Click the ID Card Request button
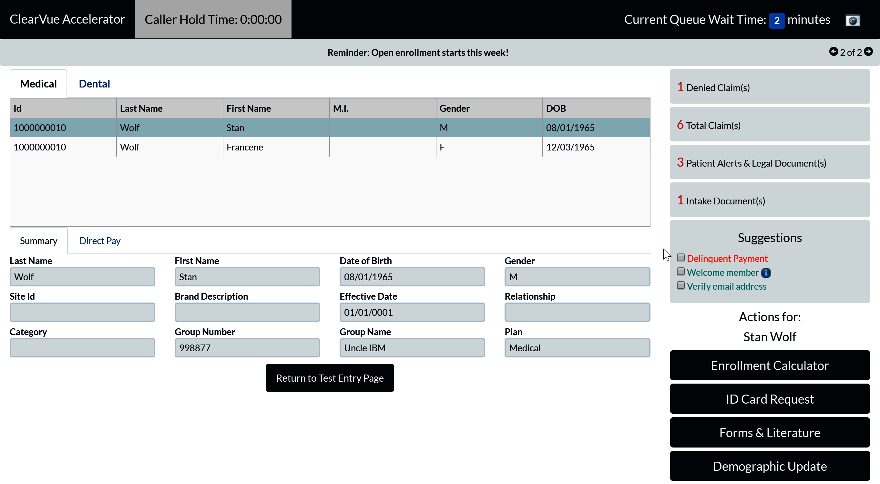Image resolution: width=880 pixels, height=484 pixels. [x=769, y=399]
